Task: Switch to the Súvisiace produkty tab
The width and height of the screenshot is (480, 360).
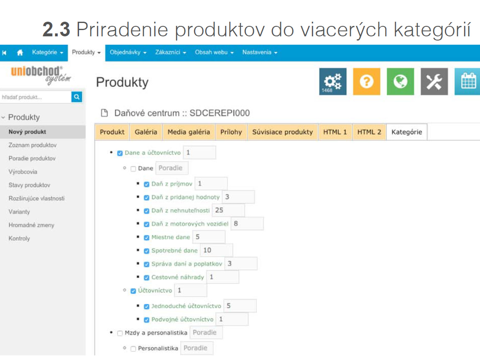Action: 282,132
